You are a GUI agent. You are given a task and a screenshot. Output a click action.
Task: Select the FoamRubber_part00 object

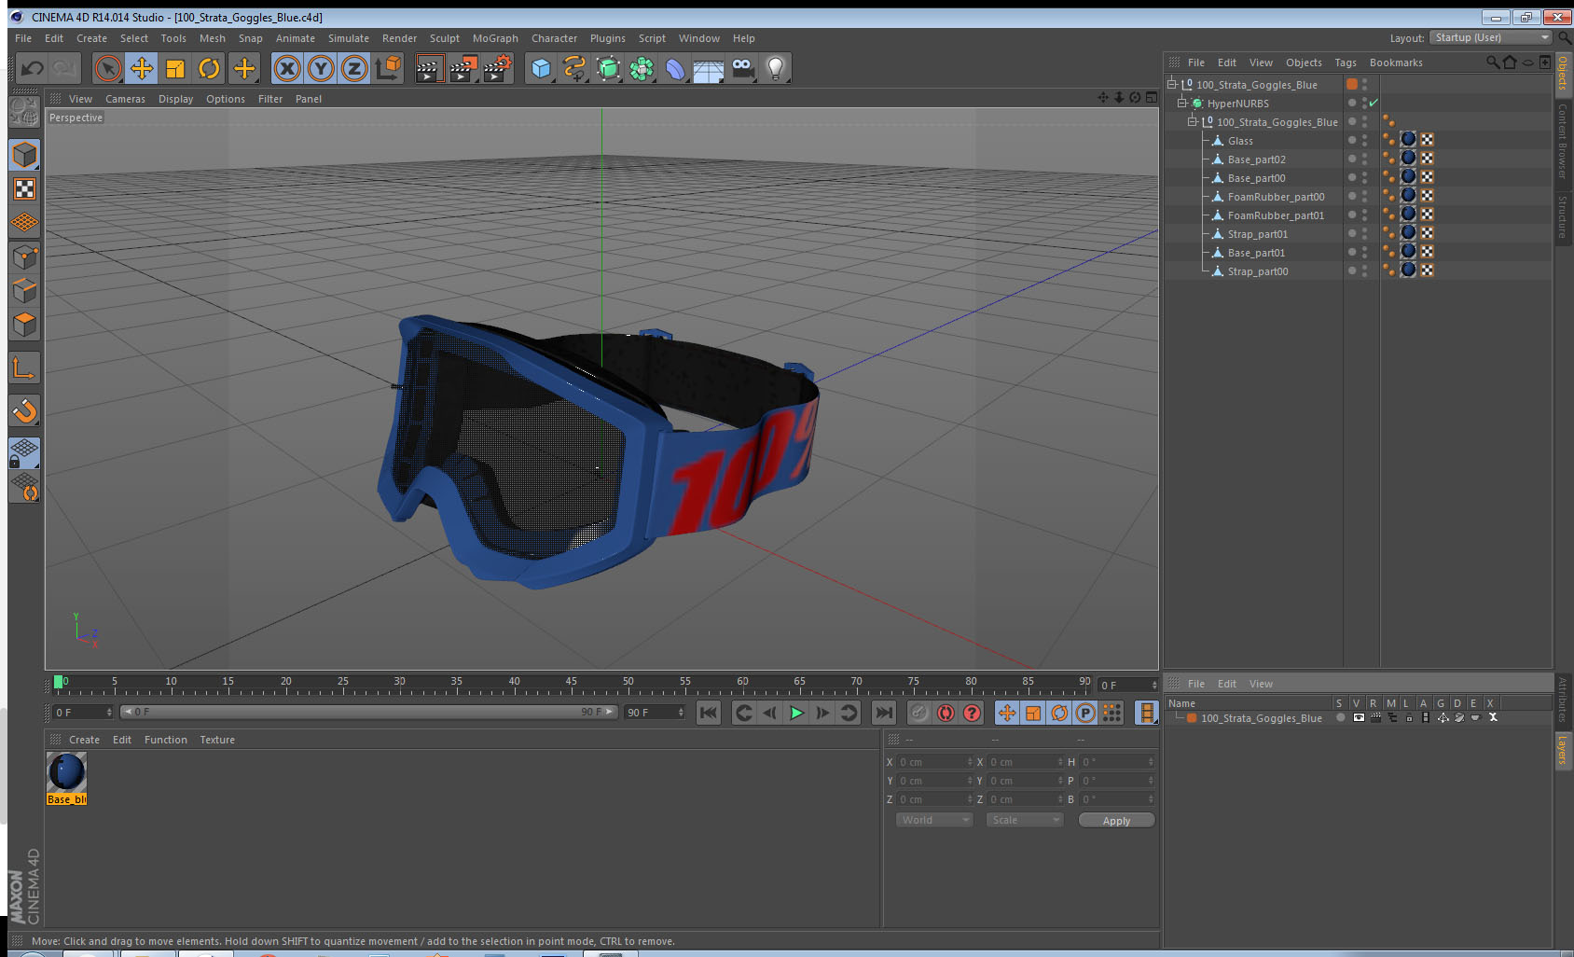tap(1276, 197)
